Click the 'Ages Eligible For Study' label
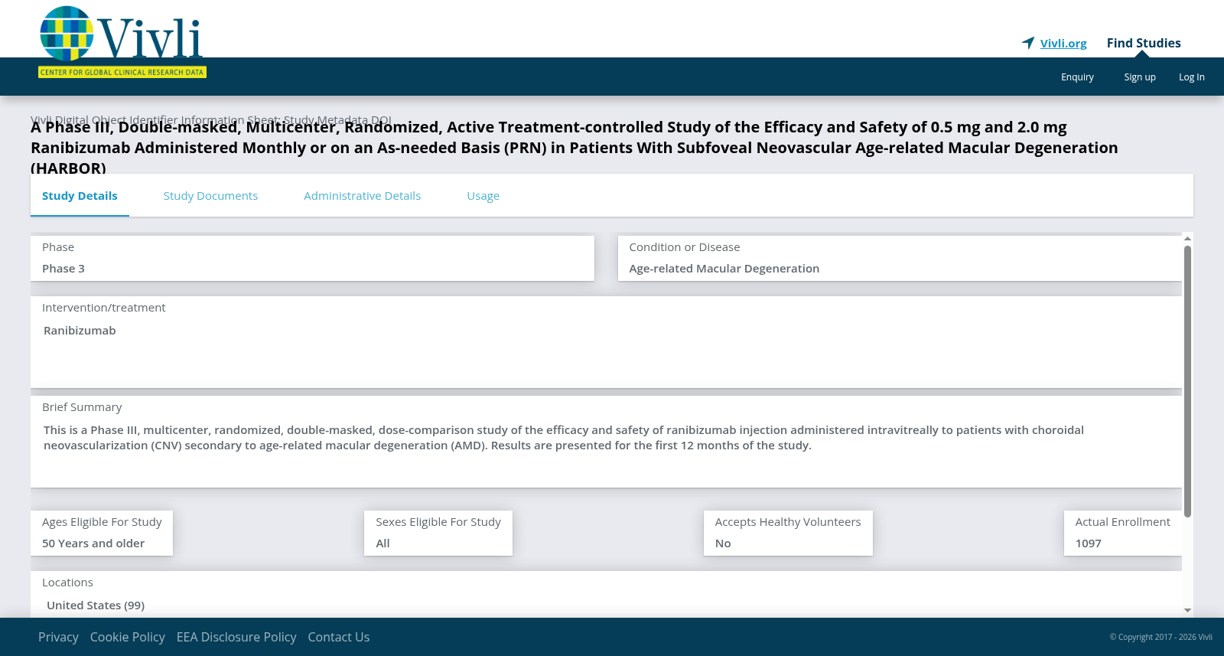Image resolution: width=1224 pixels, height=656 pixels. pyautogui.click(x=102, y=522)
